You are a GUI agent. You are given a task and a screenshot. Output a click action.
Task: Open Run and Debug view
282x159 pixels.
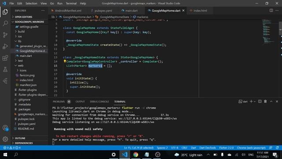5,46
